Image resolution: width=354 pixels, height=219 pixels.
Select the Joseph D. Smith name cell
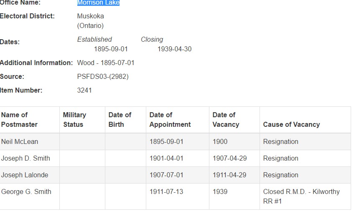[x=25, y=159]
